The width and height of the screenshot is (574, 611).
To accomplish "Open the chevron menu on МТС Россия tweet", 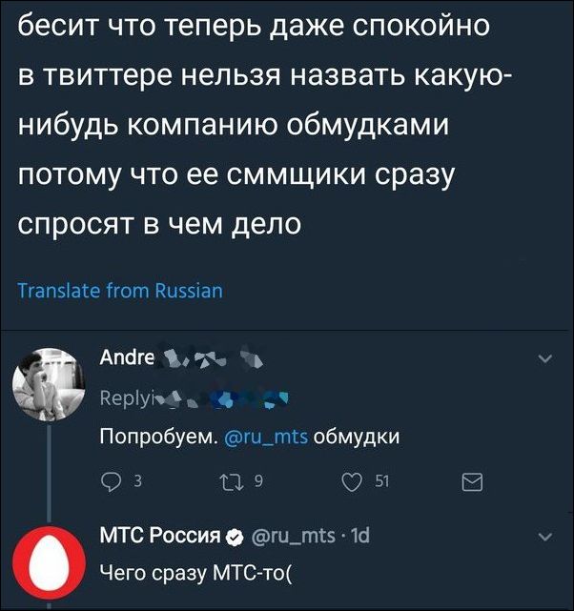I will coord(544,536).
